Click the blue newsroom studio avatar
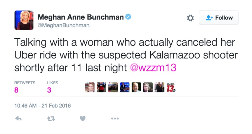Screen dimensions: 252x134 (125, 87)
